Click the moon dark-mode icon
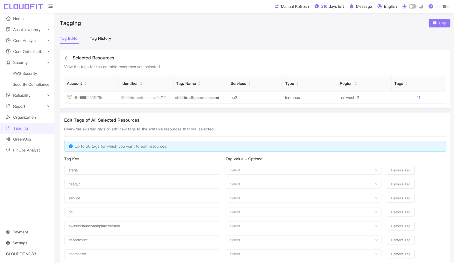 (421, 6)
